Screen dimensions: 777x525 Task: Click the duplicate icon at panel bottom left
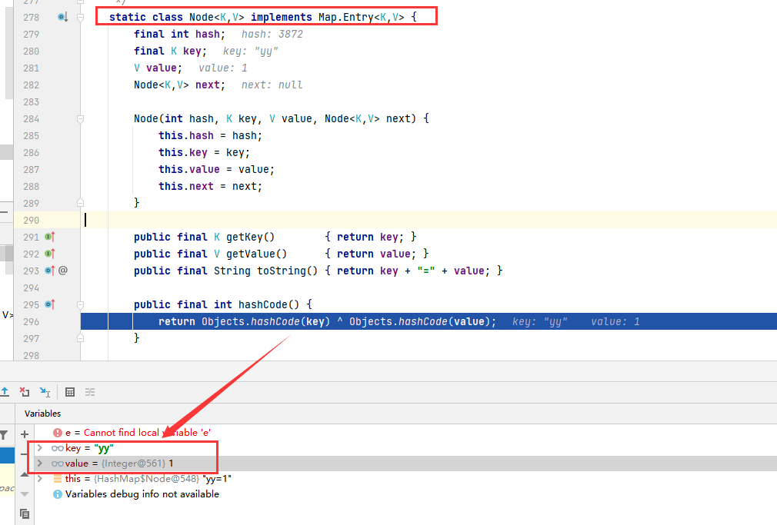pos(25,512)
